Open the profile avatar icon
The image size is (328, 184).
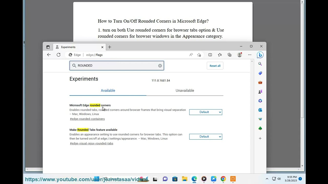[x=240, y=55]
